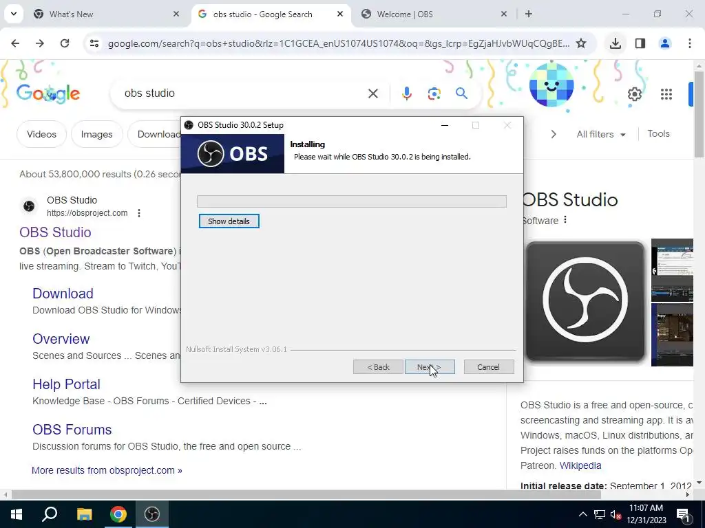This screenshot has height=528, width=705.
Task: Open network tray icon
Action: pyautogui.click(x=600, y=514)
